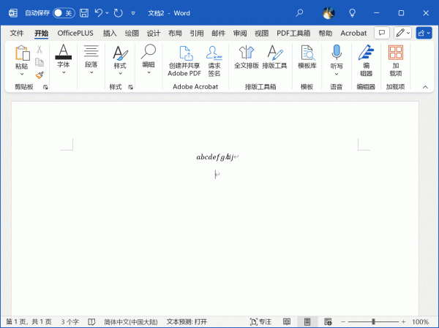Click the lightbulb tips icon
Screen dimensions: 439x328
[352, 13]
